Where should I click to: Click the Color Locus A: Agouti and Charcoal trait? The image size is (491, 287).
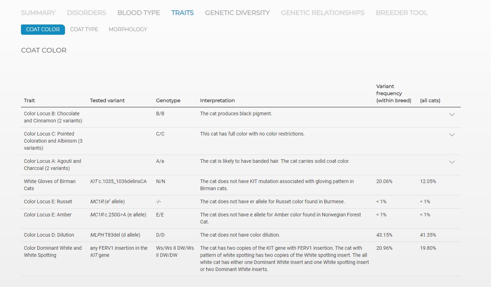53,165
